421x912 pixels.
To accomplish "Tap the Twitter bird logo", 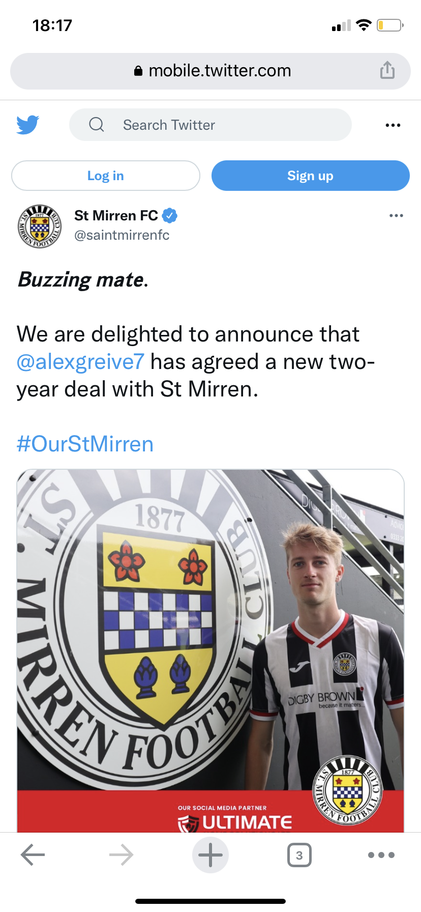I will tap(28, 125).
